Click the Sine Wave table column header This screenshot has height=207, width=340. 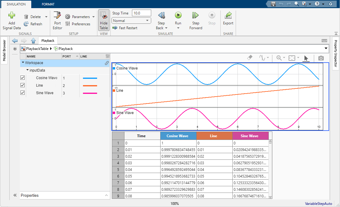(250, 136)
